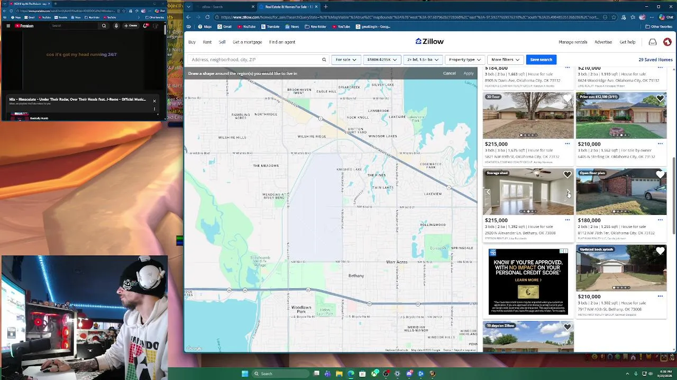
Task: Click the Save search button
Action: pos(541,60)
